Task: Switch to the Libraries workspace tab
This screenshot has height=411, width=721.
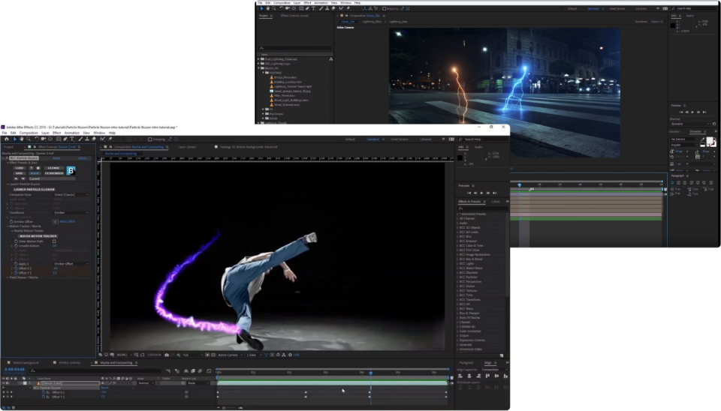Action: coord(426,139)
